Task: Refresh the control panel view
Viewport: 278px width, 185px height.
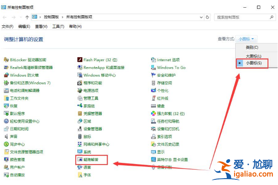Action: coord(207,17)
